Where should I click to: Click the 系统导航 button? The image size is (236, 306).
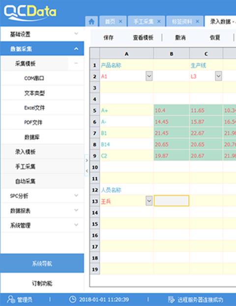[x=42, y=263]
